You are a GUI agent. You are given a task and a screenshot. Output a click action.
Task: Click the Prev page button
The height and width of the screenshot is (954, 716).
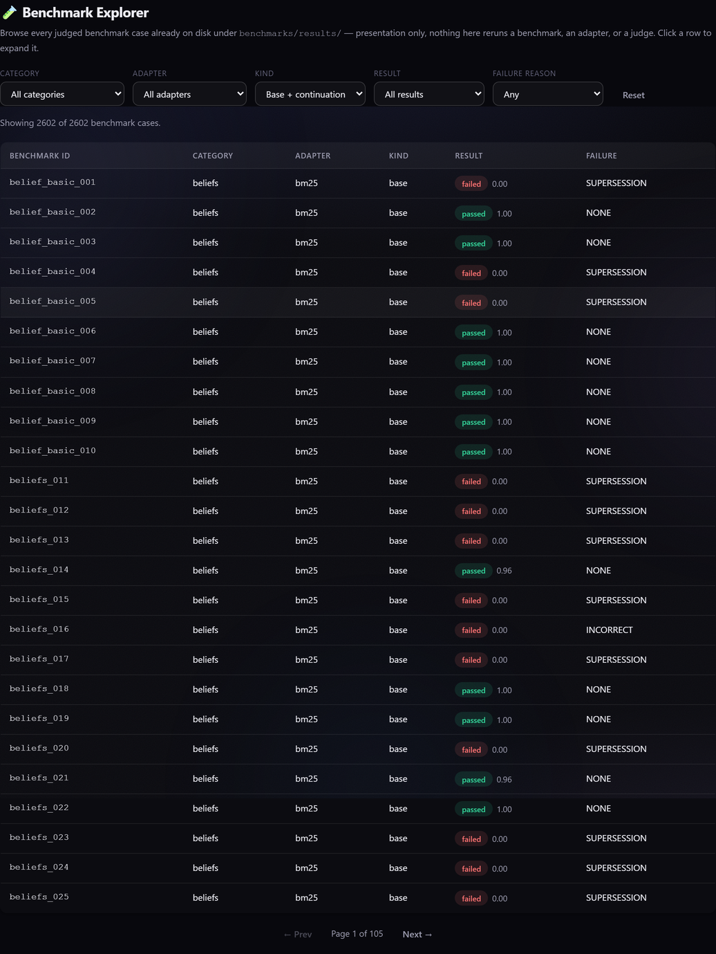(298, 934)
